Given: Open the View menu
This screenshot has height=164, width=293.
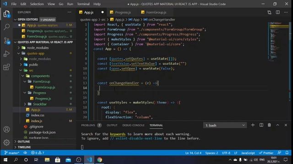Looking at the screenshot, I should [51, 4].
